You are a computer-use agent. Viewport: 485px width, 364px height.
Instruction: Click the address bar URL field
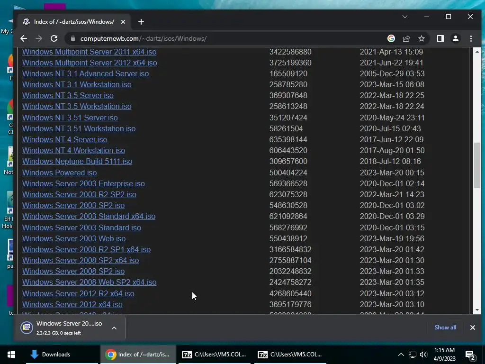226,38
